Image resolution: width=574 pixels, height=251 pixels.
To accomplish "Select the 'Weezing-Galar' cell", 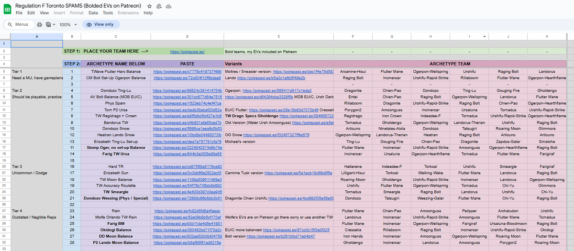I will coord(430,198).
